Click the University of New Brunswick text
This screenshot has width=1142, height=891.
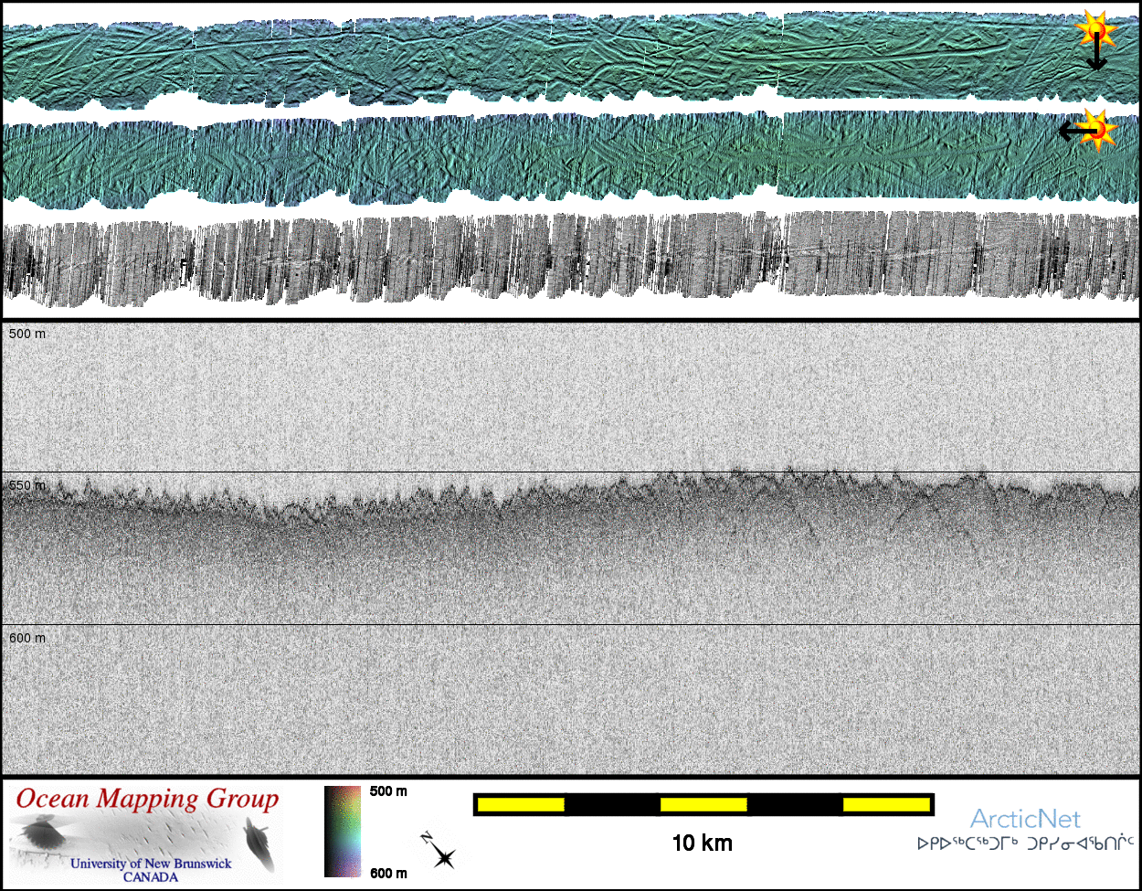click(x=151, y=864)
